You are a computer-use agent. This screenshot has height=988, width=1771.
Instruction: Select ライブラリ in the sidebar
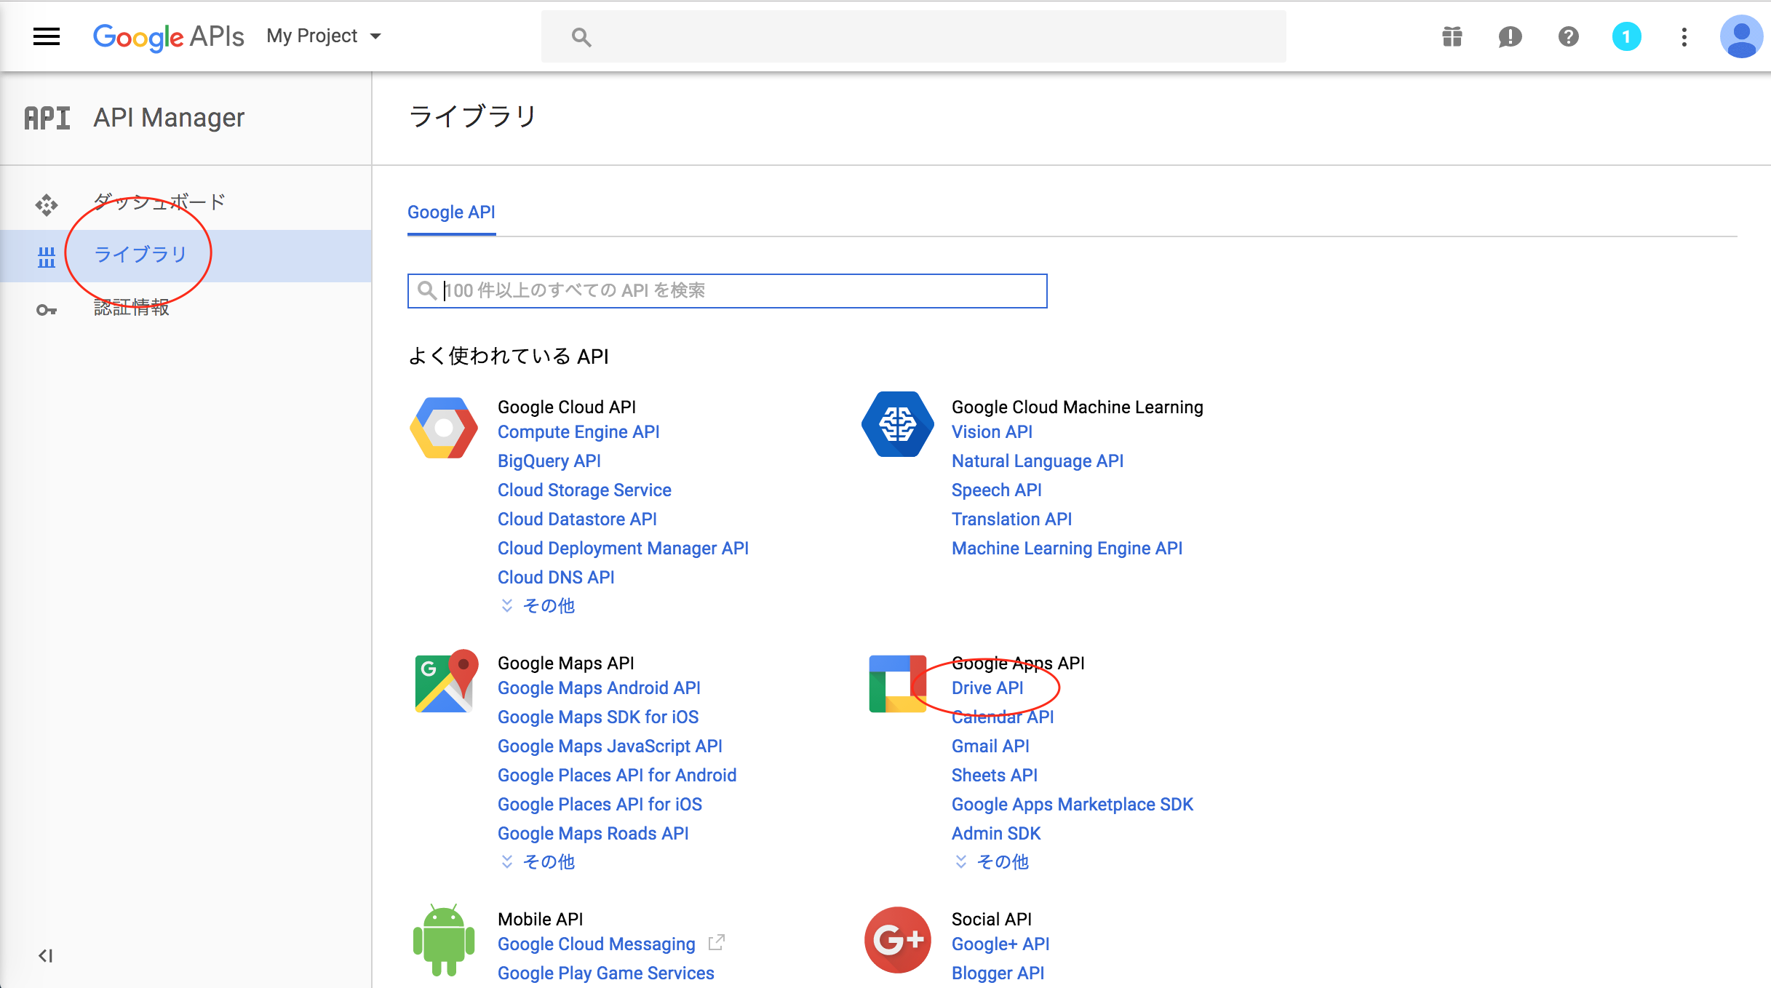pos(140,255)
